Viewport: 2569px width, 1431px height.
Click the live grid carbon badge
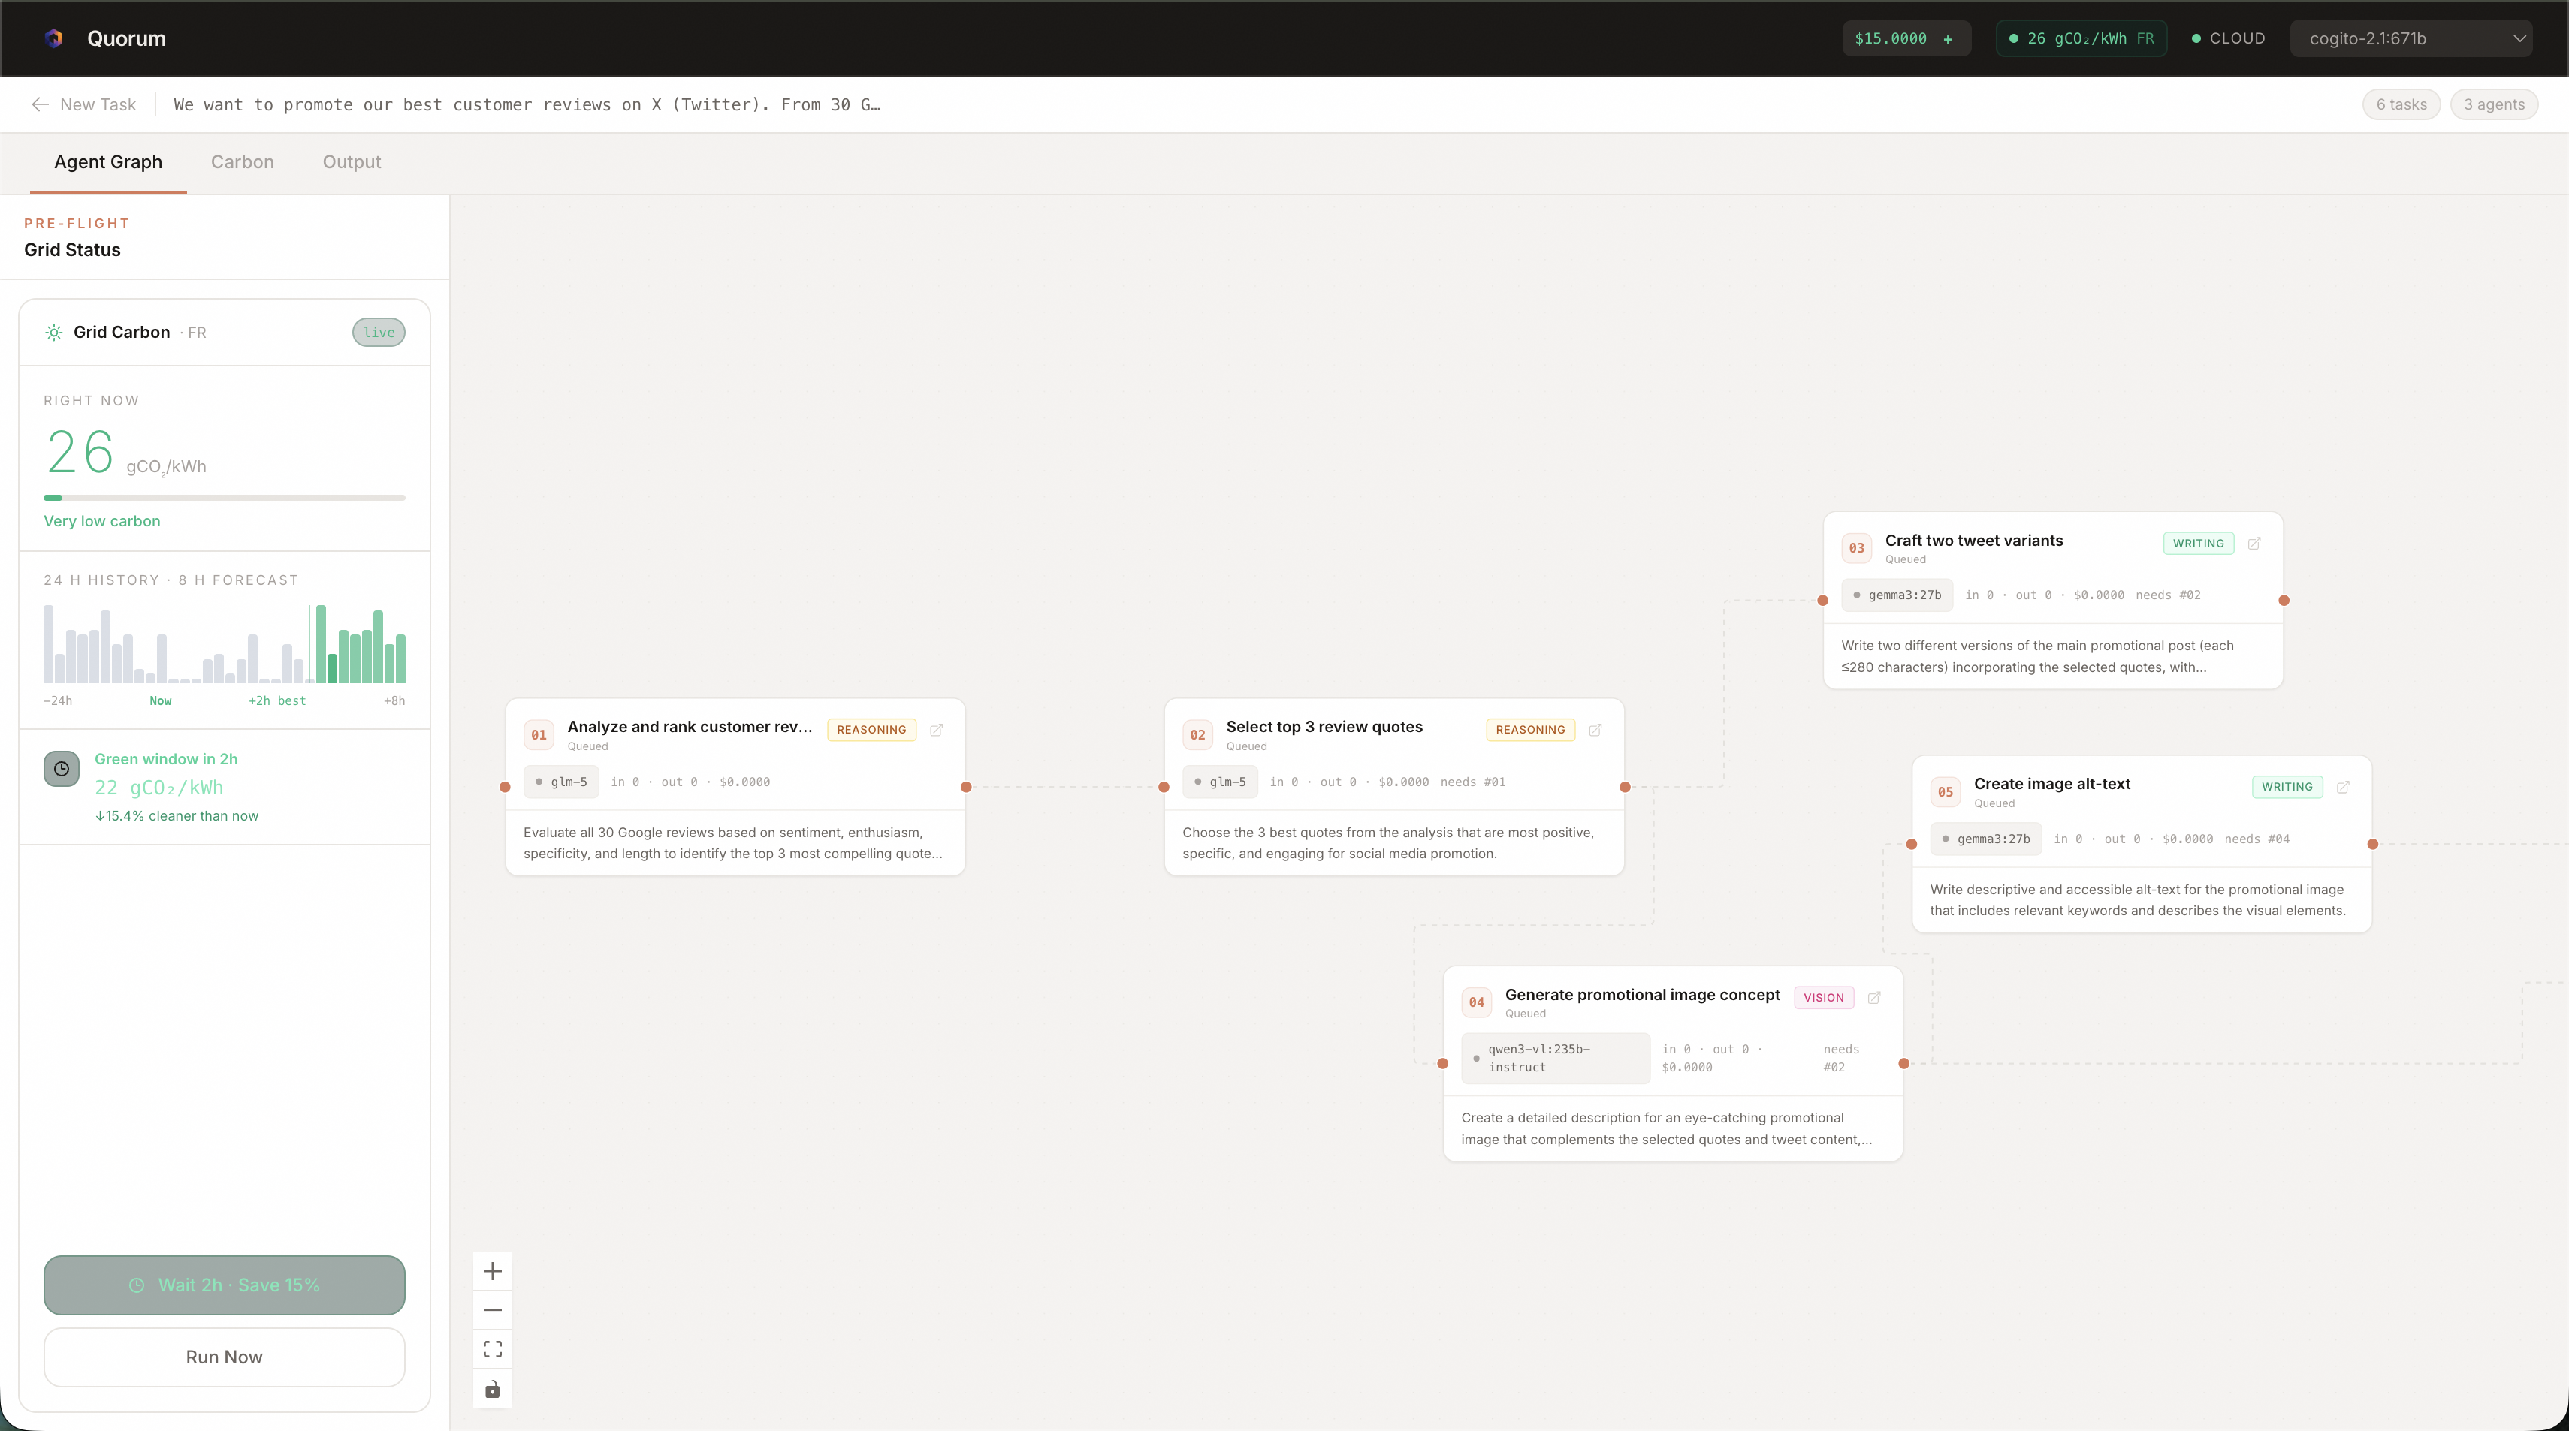(378, 332)
